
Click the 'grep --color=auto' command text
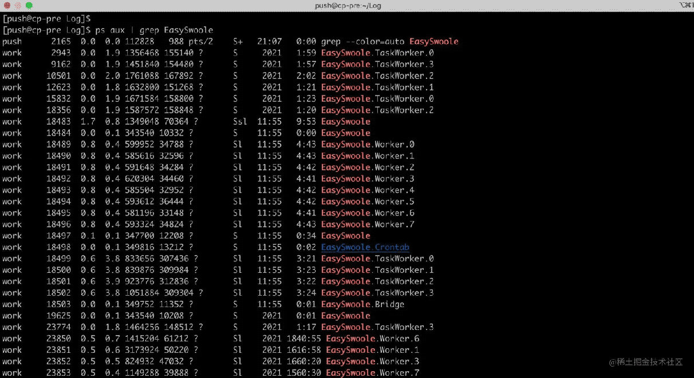pos(362,41)
